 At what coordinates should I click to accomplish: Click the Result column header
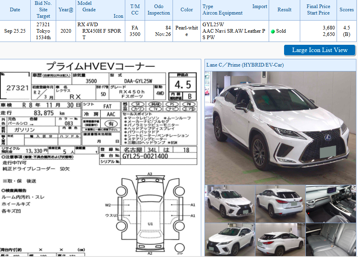pos(284,10)
